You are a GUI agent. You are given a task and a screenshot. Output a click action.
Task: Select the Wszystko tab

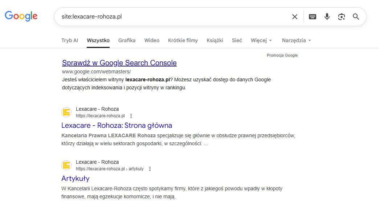pyautogui.click(x=98, y=40)
